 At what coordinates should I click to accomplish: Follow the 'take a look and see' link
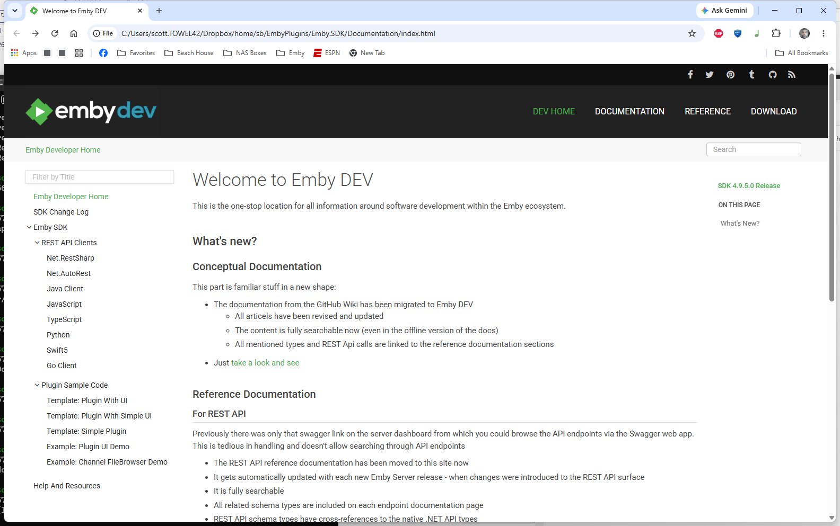click(265, 363)
